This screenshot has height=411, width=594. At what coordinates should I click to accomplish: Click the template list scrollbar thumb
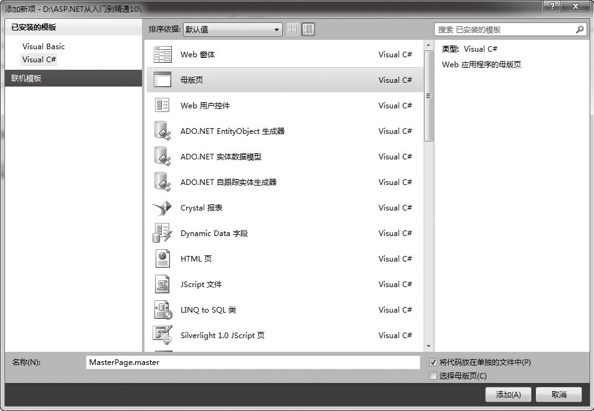pyautogui.click(x=428, y=95)
